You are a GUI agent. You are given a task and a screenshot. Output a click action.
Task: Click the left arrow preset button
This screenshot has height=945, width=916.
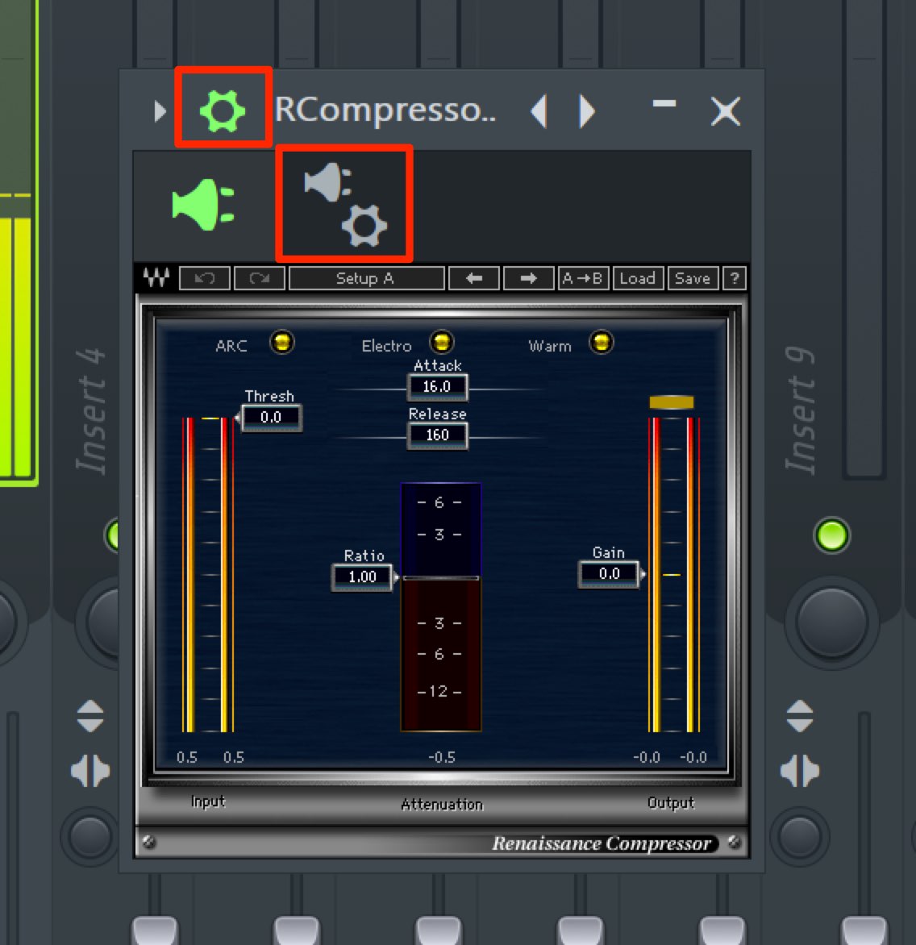[474, 278]
